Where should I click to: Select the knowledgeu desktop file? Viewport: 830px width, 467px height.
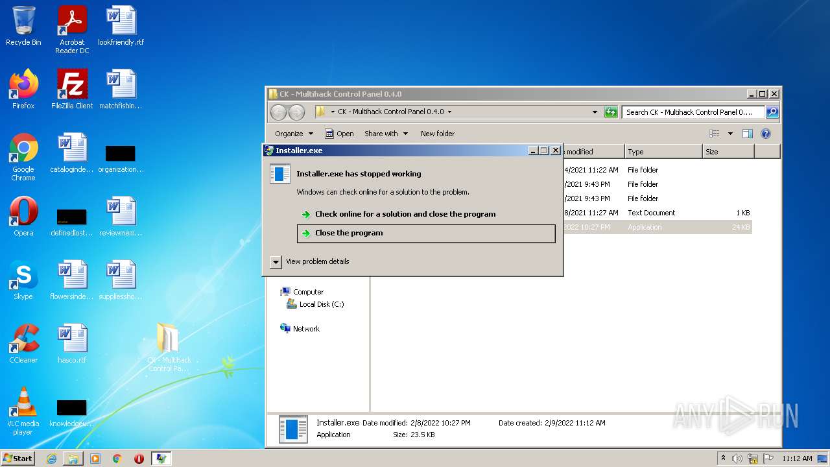[72, 414]
